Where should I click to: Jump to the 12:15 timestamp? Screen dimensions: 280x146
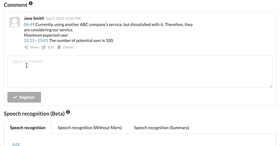coord(29,40)
